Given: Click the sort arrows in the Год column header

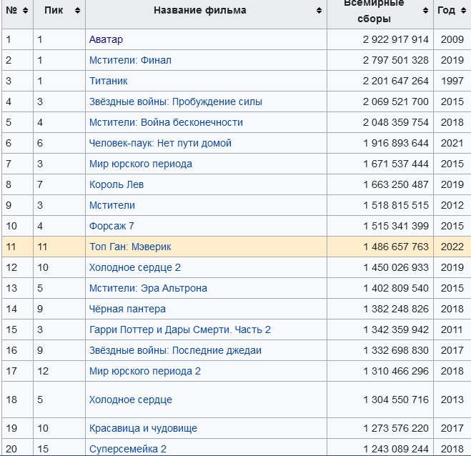Looking at the screenshot, I should click(463, 11).
